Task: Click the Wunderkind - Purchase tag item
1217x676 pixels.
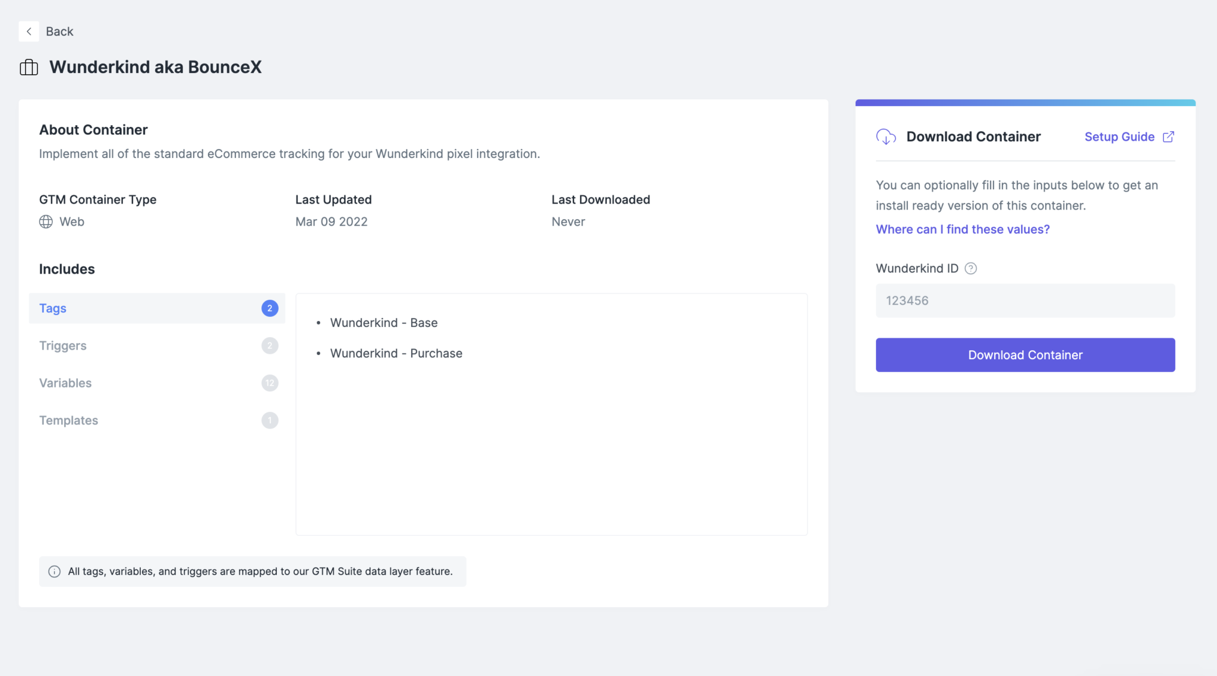Action: point(396,354)
